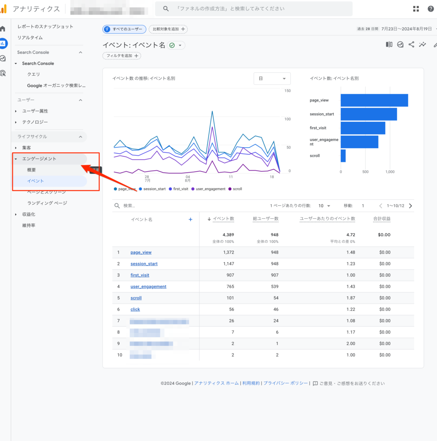The height and width of the screenshot is (441, 437).
Task: Toggle page_view legend color dot
Action: [x=115, y=189]
